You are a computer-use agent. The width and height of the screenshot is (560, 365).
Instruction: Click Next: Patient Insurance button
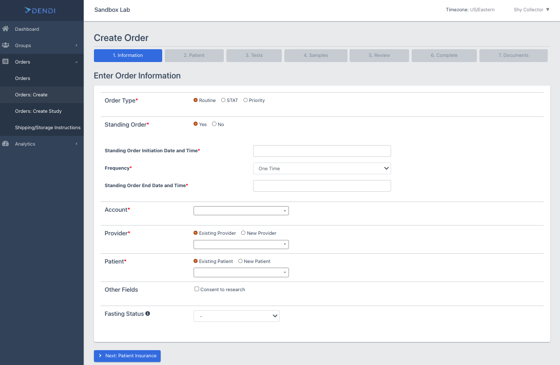(x=127, y=356)
